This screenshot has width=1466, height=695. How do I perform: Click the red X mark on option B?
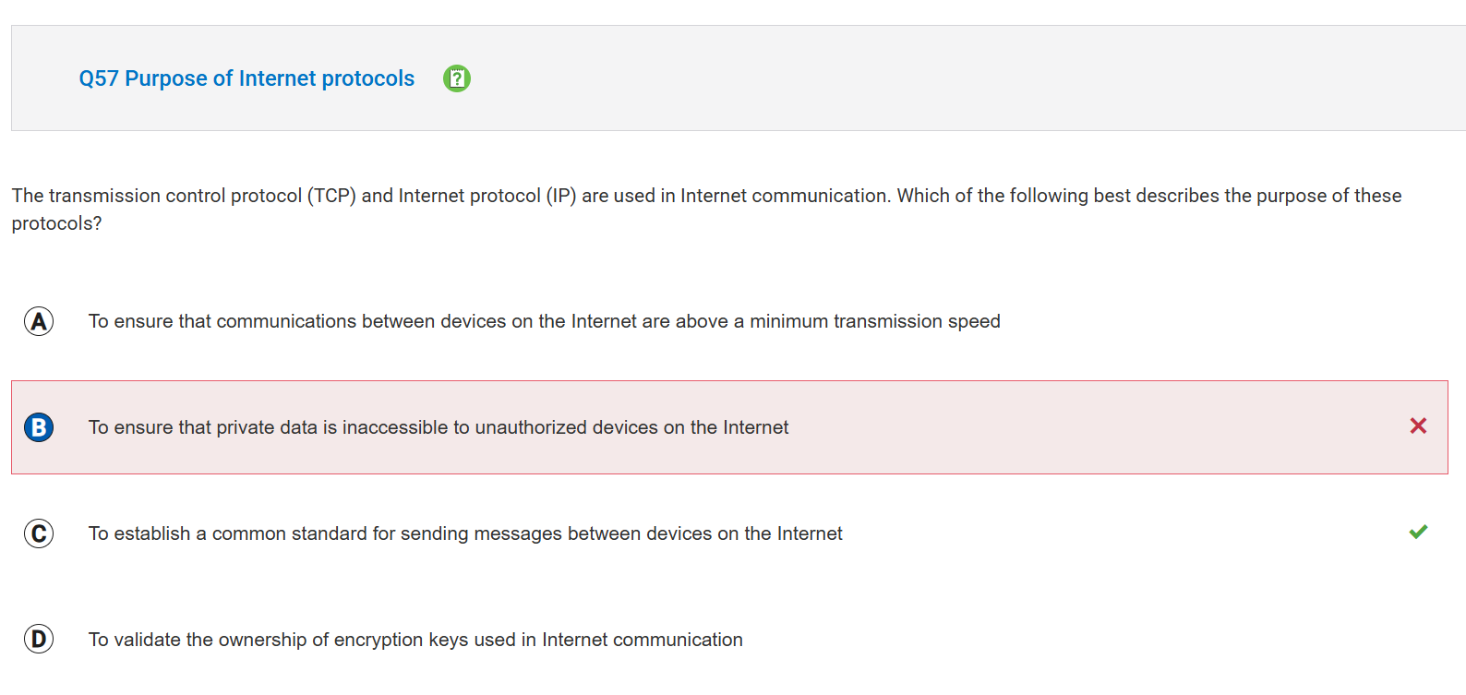point(1418,425)
